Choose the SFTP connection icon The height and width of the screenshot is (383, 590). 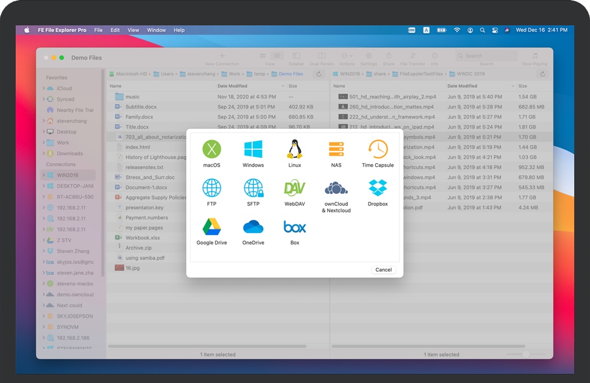click(x=253, y=188)
